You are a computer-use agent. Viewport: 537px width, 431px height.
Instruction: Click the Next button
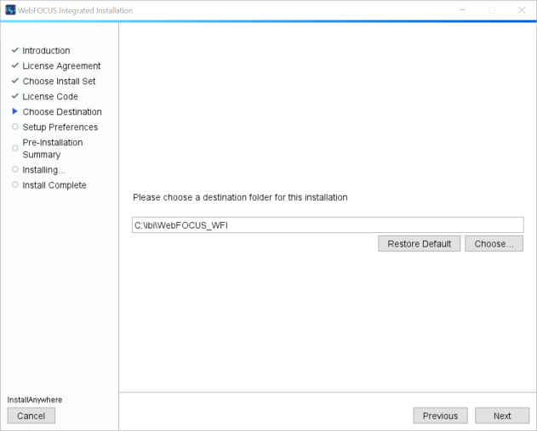[502, 416]
